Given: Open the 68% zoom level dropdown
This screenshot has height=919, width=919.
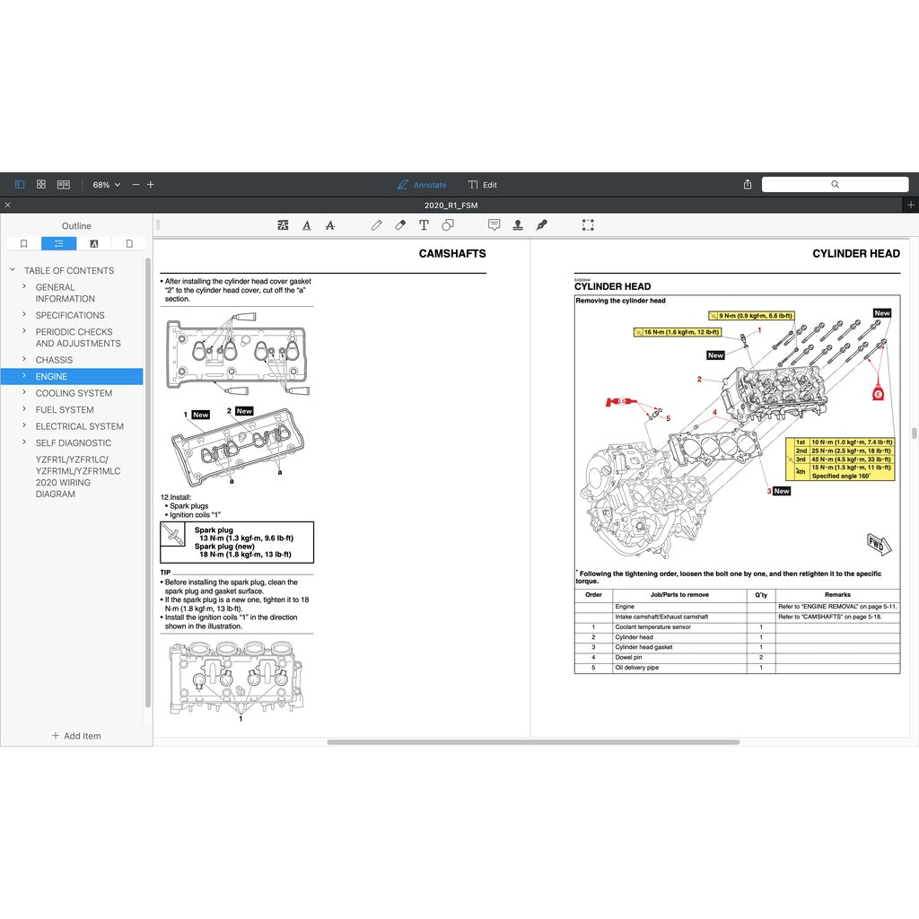Looking at the screenshot, I should pos(106,185).
